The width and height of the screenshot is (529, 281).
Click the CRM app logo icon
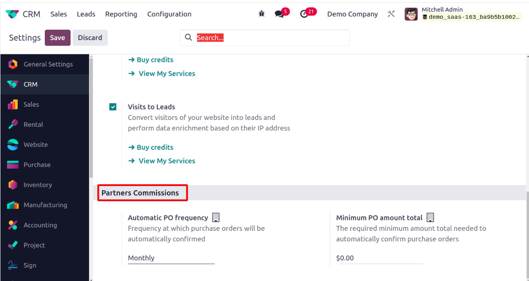tap(12, 14)
